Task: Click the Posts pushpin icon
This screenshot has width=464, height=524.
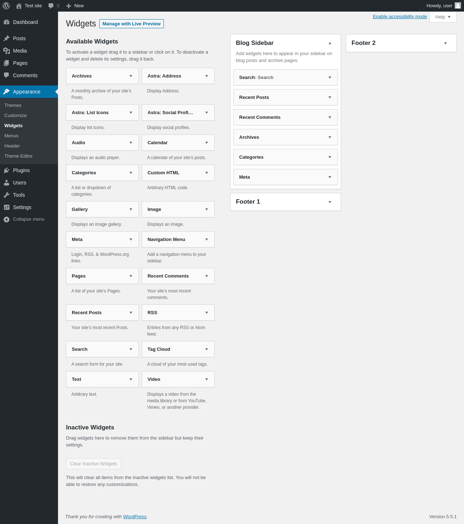Action: point(7,38)
